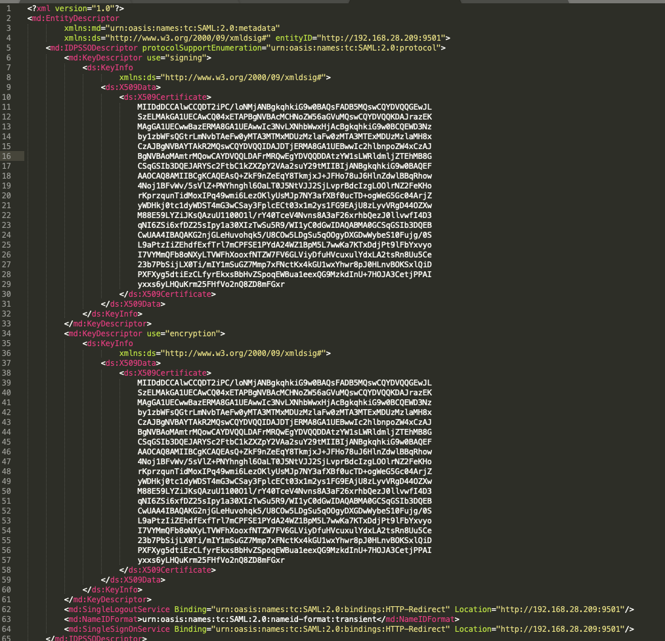Click line number 16 in the gutter
Viewport: 665px width, 641px height.
click(x=7, y=156)
